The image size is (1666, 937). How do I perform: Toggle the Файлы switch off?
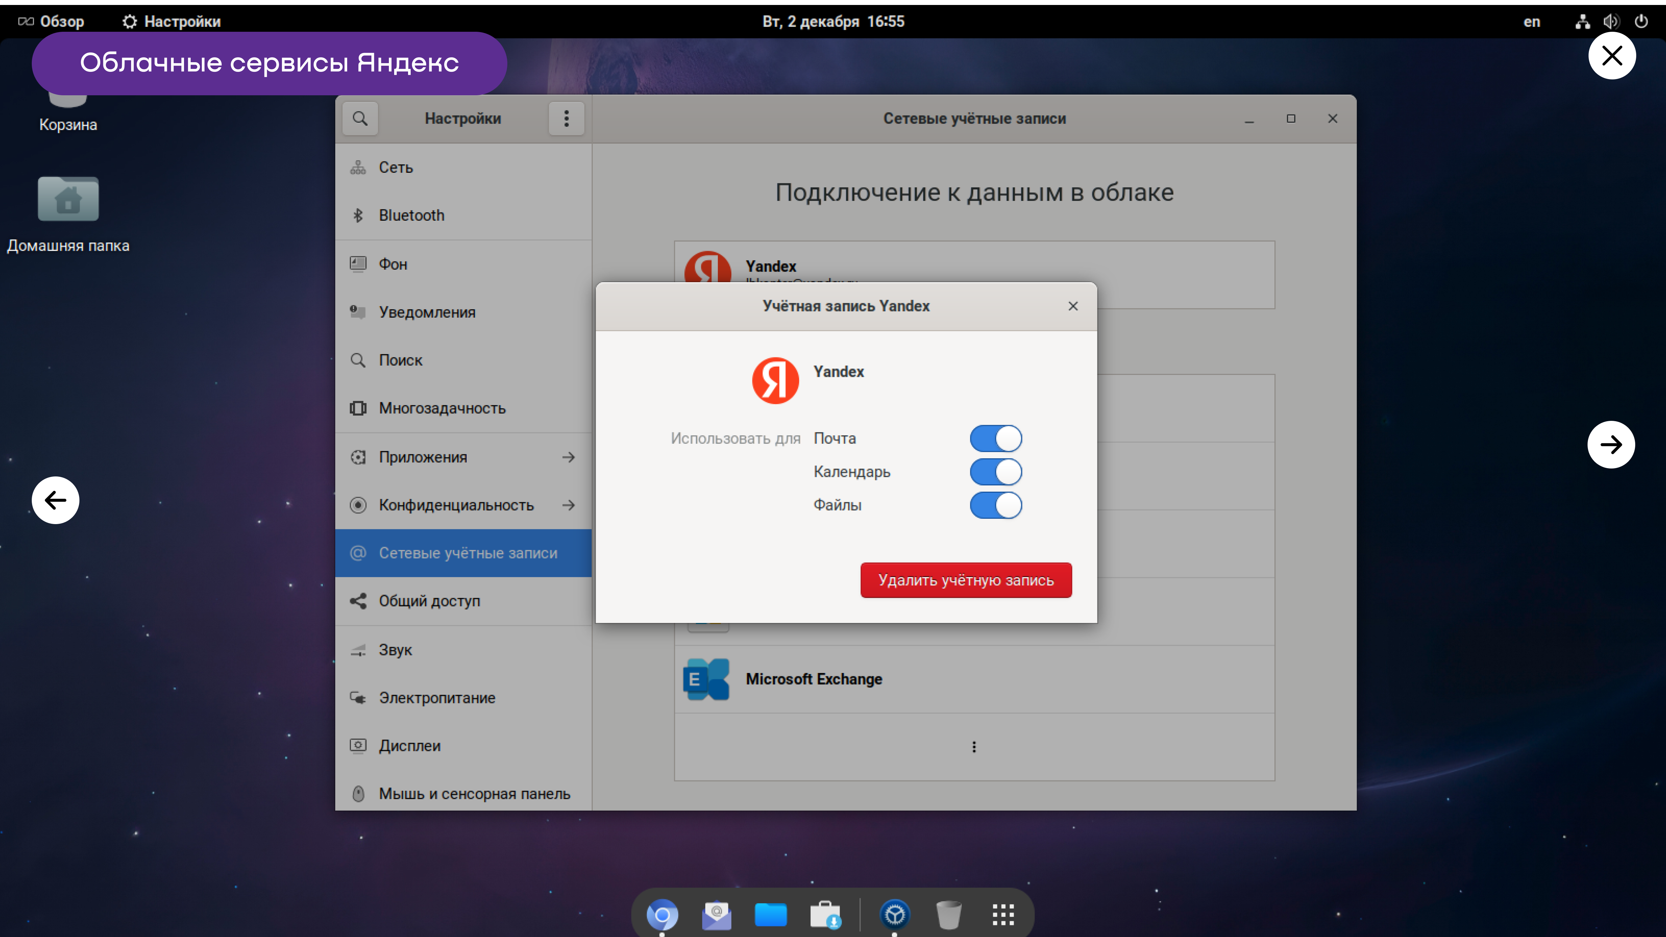995,505
